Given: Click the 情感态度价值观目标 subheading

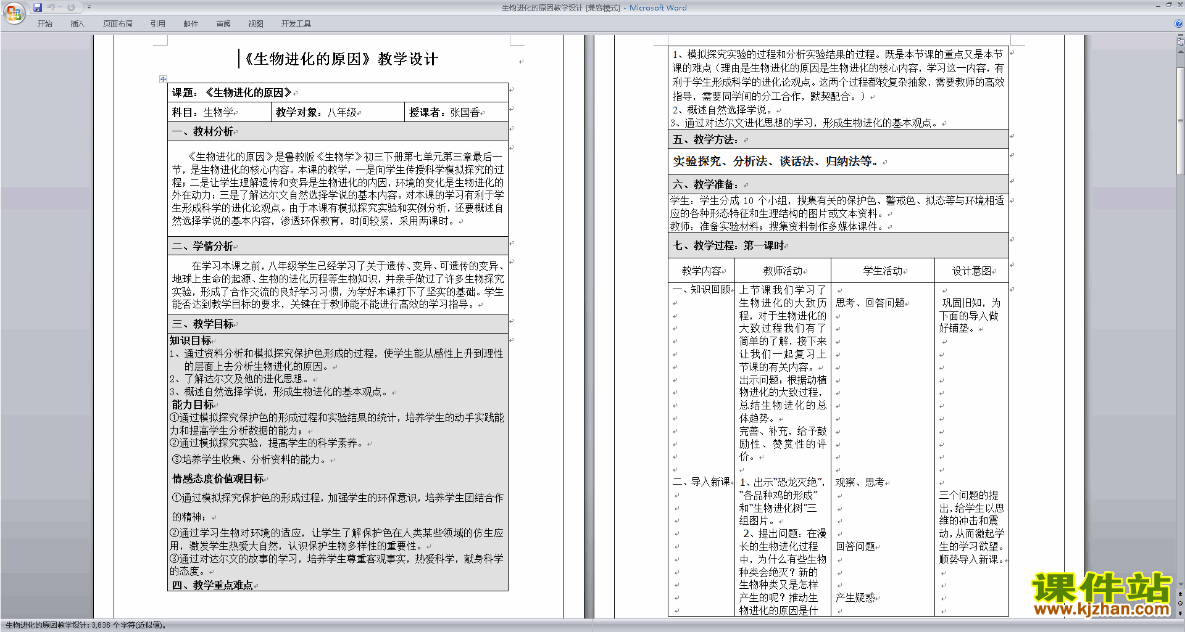Looking at the screenshot, I should [x=218, y=478].
